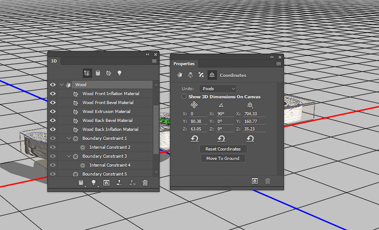This screenshot has width=379, height=230.
Task: Click the Move To Ground button
Action: click(223, 158)
